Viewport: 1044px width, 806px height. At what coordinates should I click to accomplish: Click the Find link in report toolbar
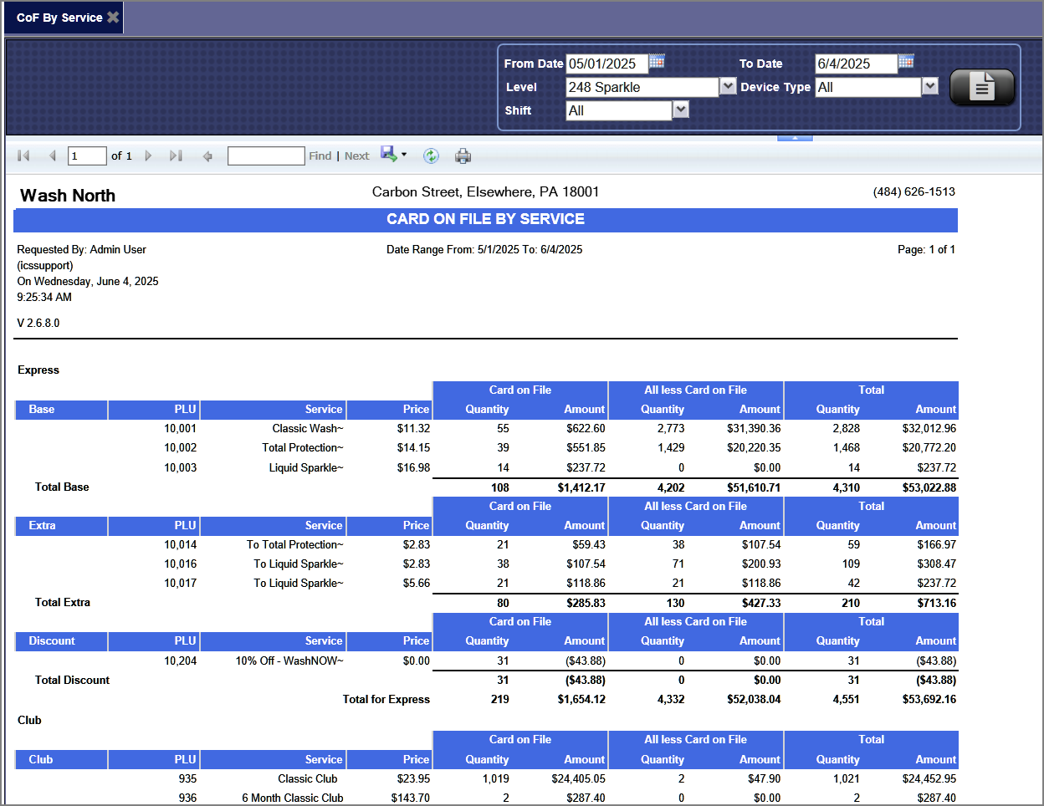[320, 156]
